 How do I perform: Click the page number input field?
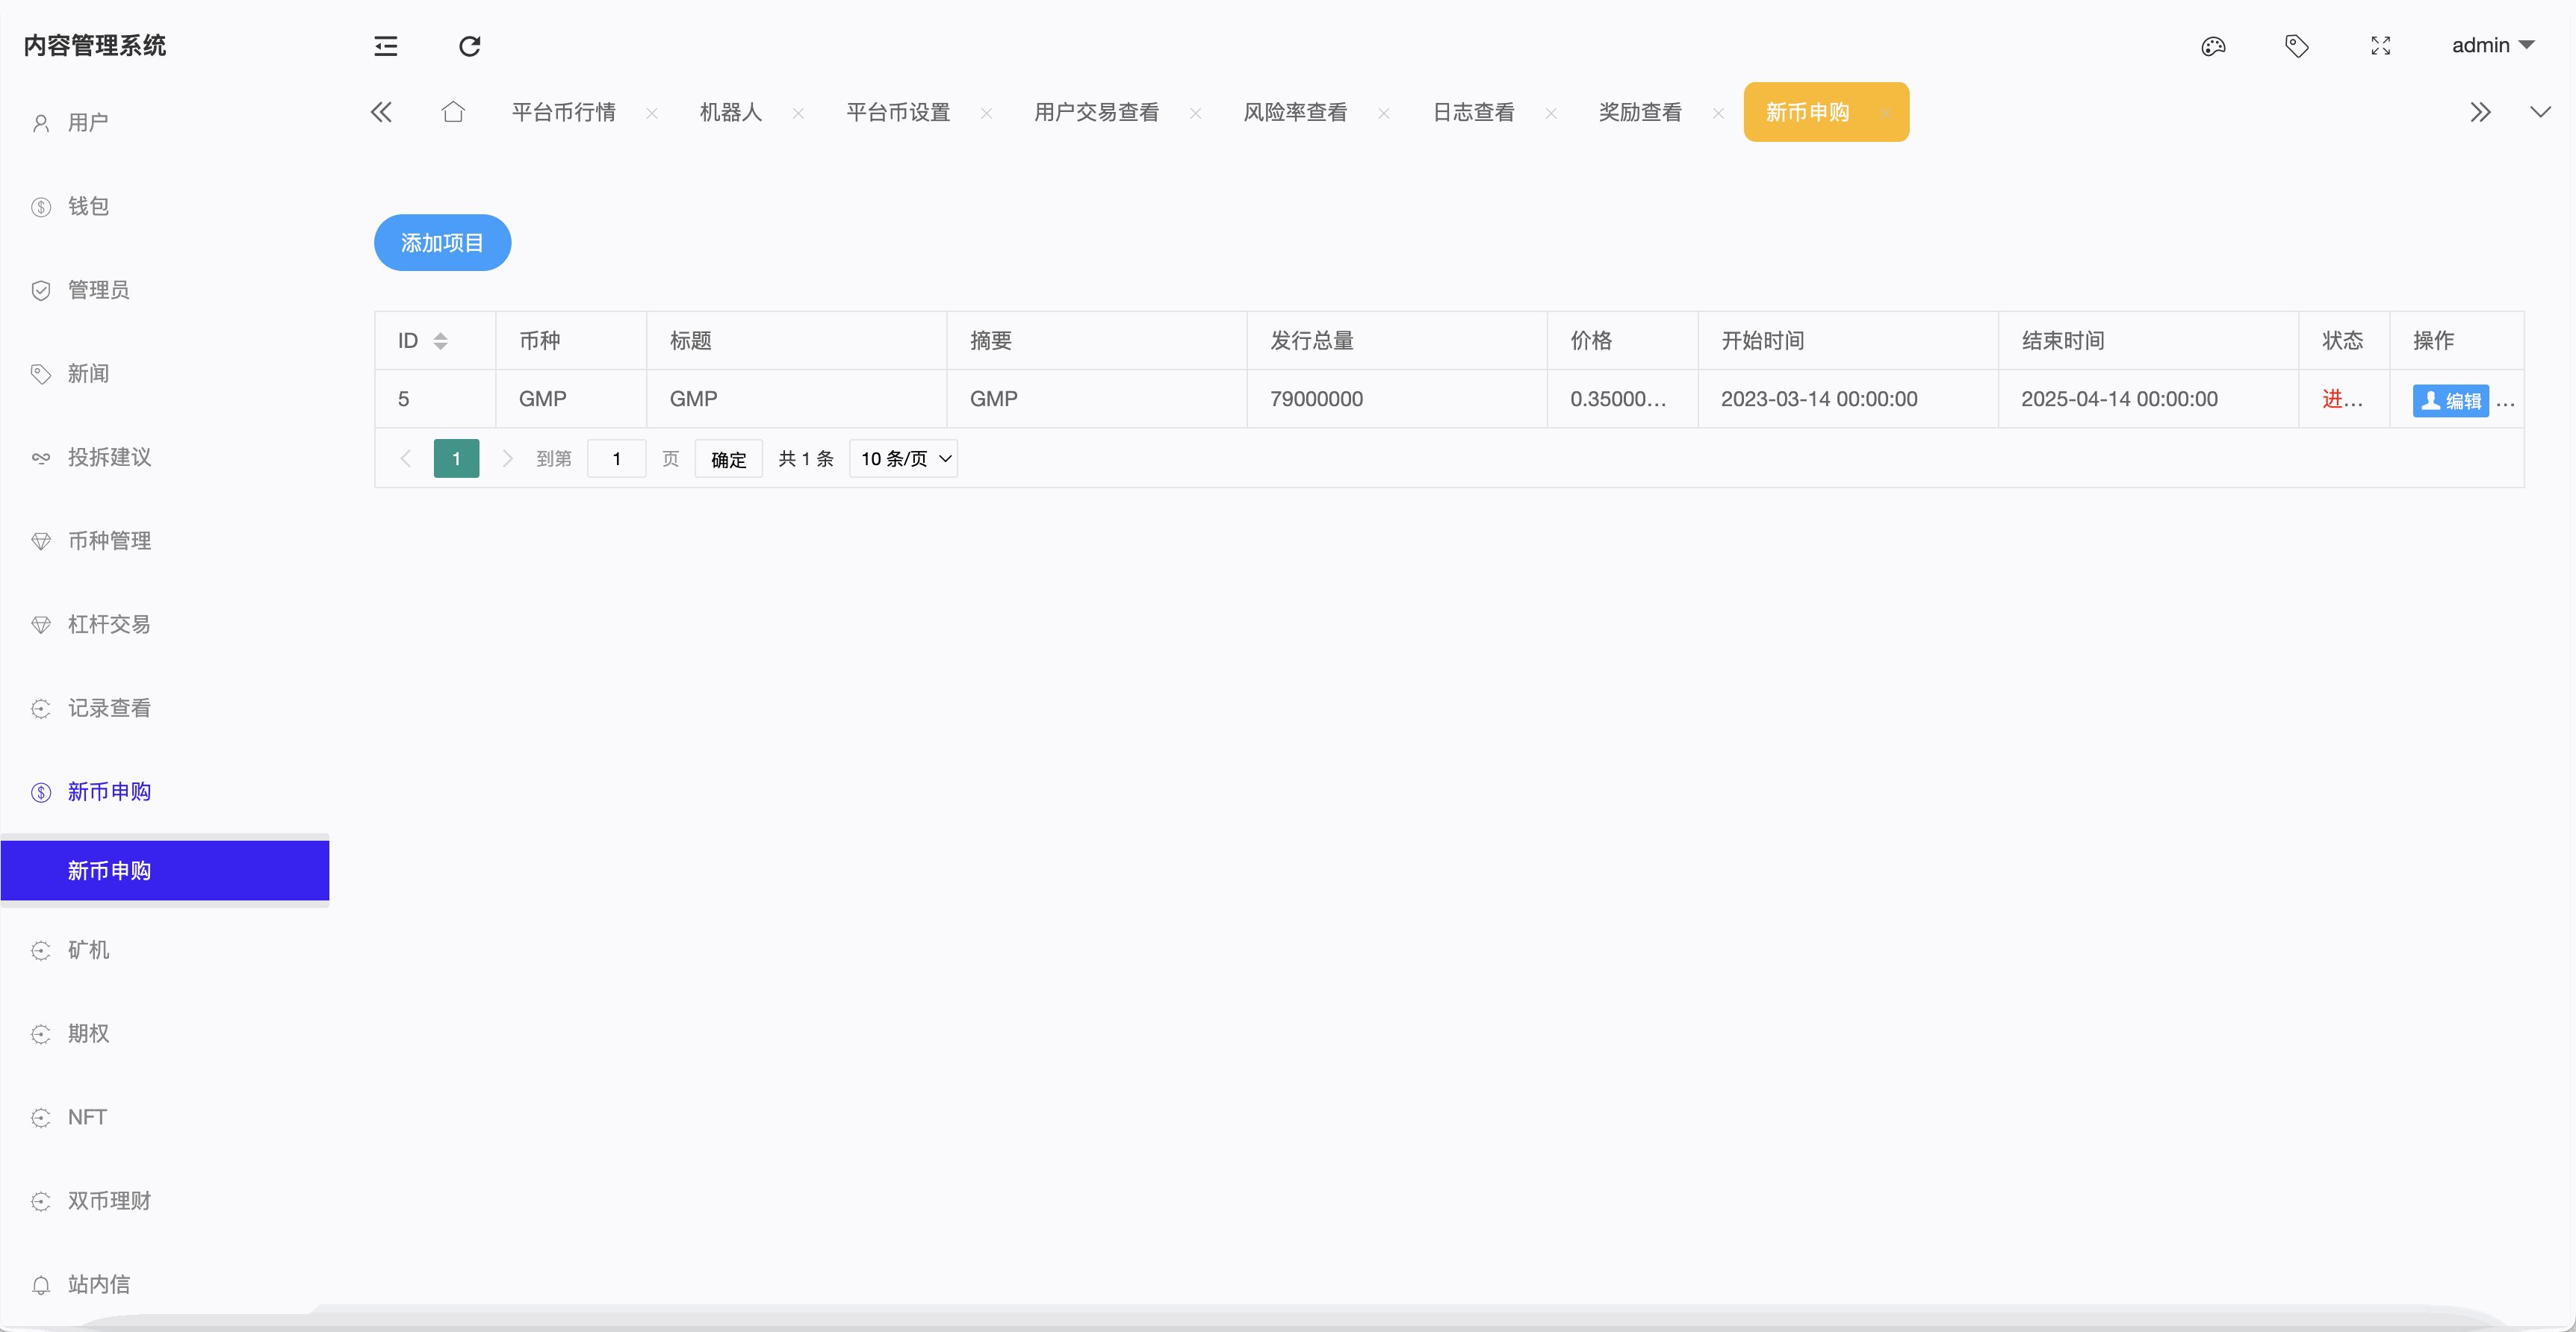coord(616,458)
